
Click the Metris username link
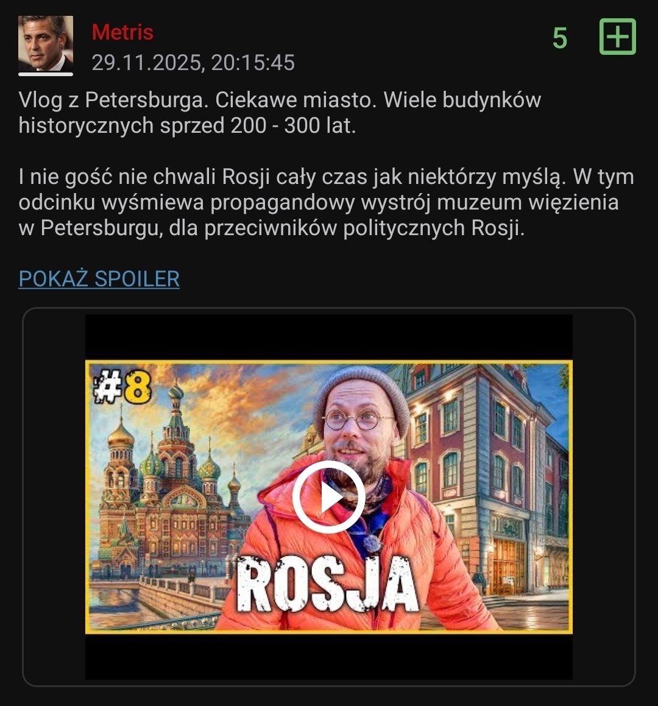[122, 32]
